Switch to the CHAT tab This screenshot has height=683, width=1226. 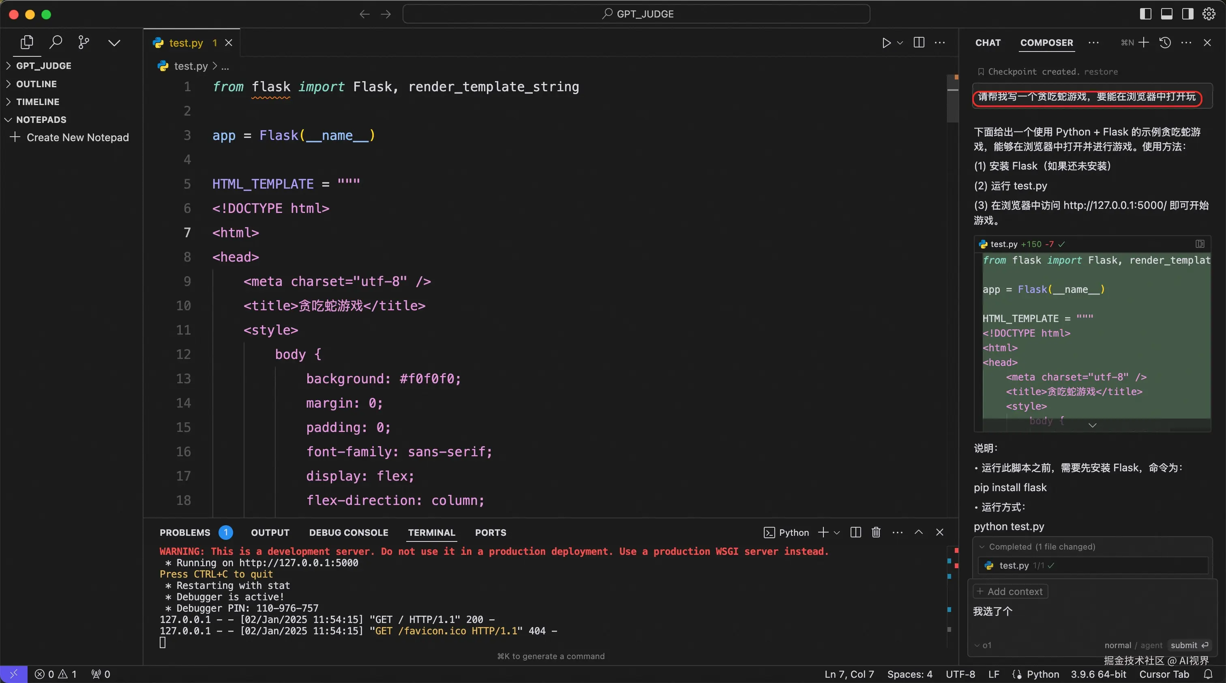988,43
